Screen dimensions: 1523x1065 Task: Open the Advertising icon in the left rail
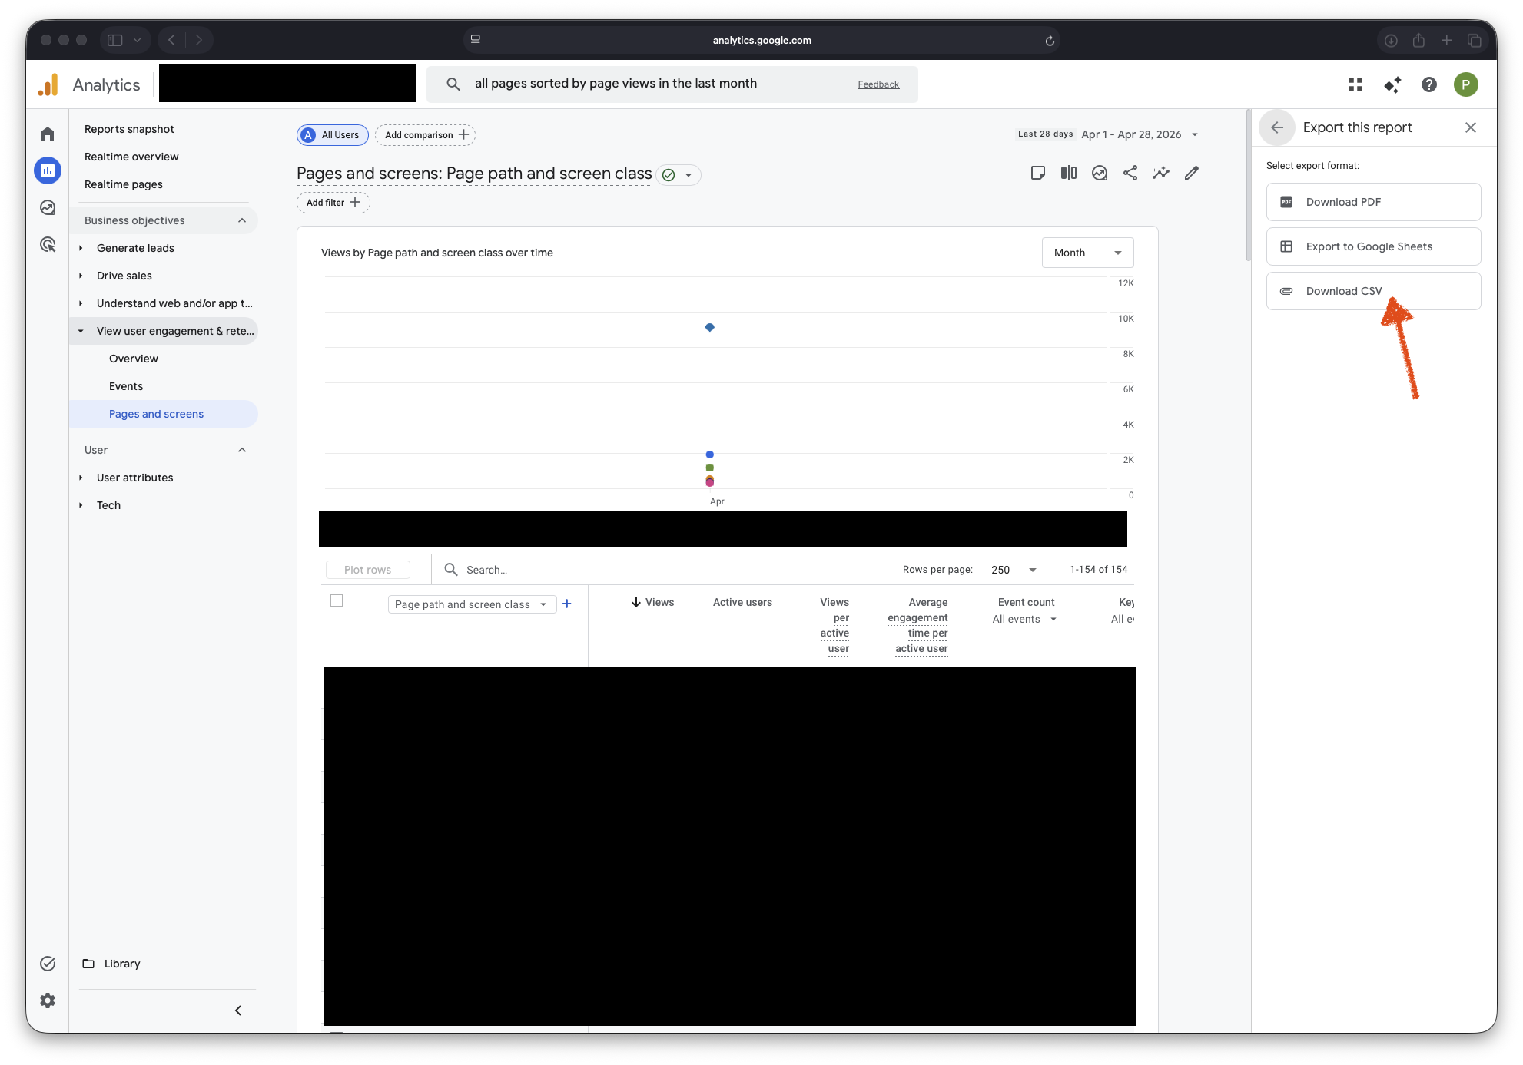[x=48, y=244]
